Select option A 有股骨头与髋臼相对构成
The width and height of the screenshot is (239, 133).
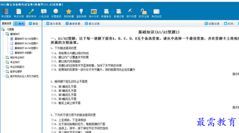tap(53, 53)
